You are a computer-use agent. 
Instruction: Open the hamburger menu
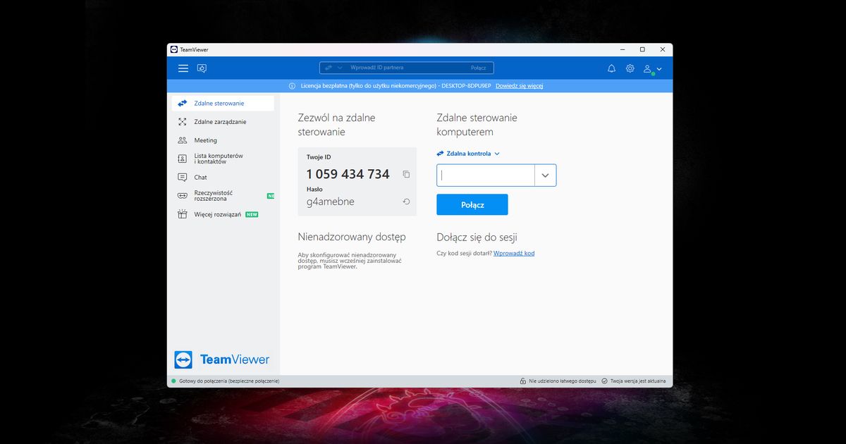point(183,68)
